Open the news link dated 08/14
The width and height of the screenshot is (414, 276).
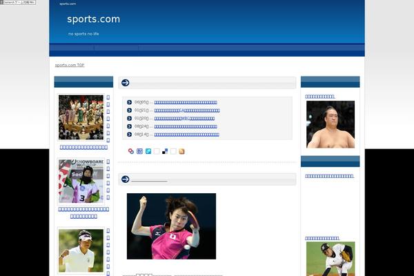pos(187,135)
